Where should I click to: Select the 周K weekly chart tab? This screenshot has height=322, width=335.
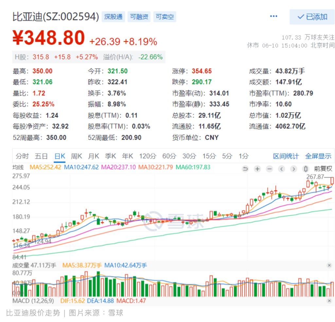tap(77, 156)
